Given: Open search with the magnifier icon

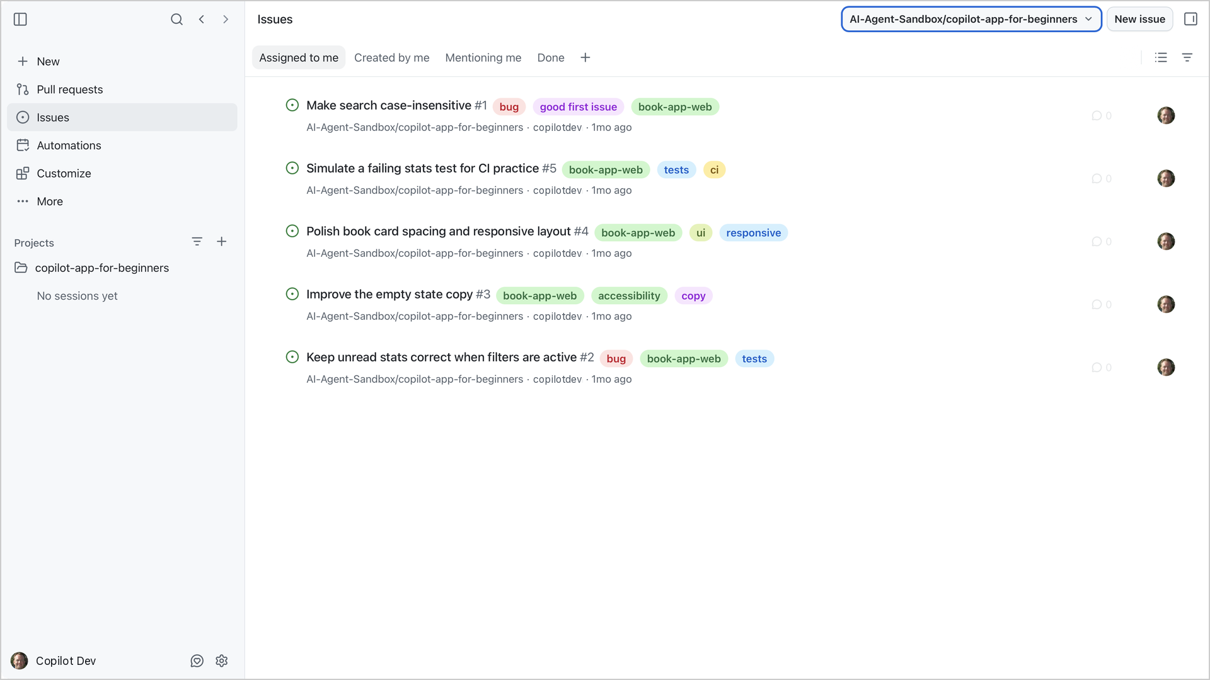Looking at the screenshot, I should pyautogui.click(x=176, y=20).
